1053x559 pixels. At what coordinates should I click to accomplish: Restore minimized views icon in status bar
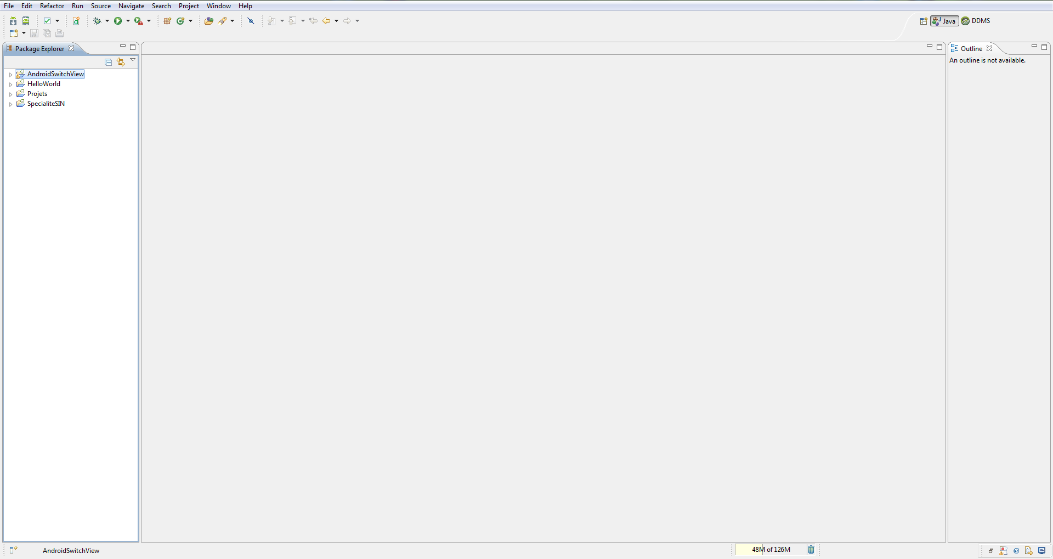[991, 551]
